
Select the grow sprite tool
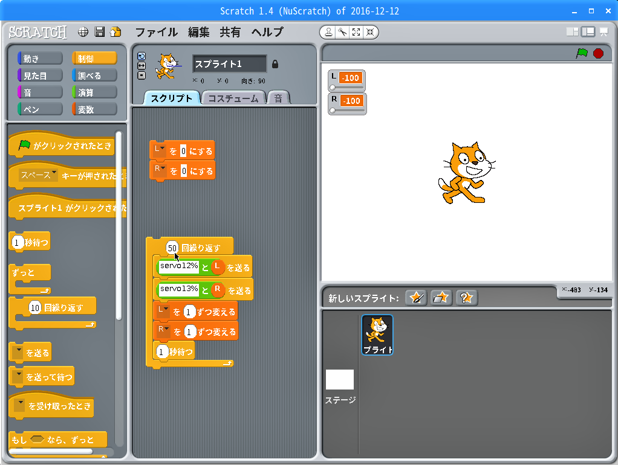pos(356,32)
